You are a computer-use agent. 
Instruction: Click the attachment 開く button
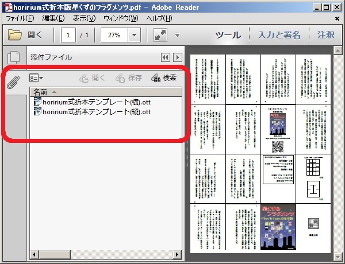(x=92, y=78)
